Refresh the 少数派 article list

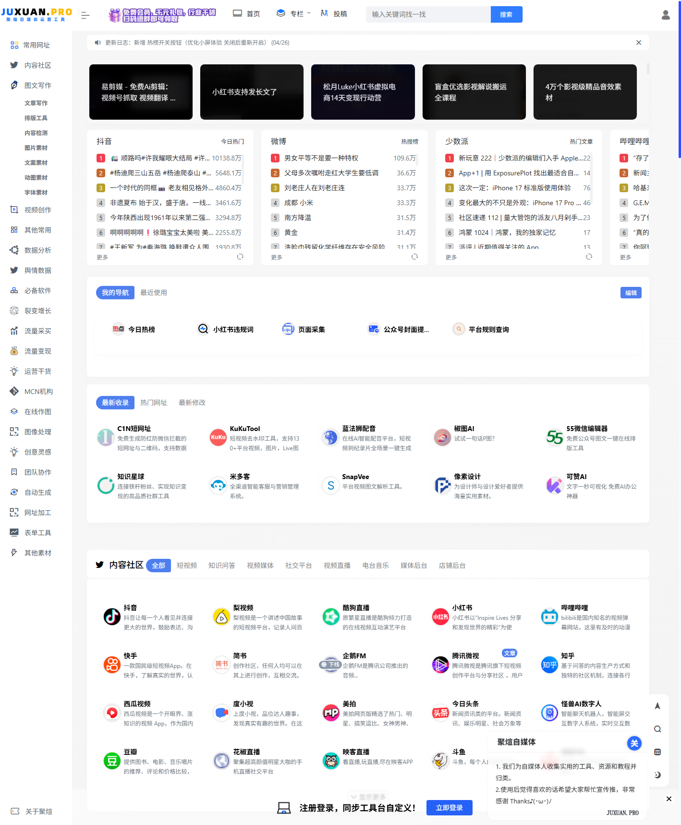click(589, 257)
